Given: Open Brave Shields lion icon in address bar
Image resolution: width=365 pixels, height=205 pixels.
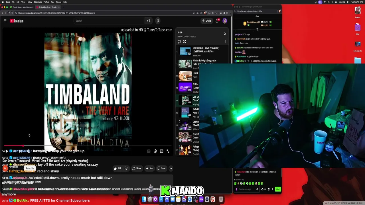Looking at the screenshot, I should pos(206,13).
